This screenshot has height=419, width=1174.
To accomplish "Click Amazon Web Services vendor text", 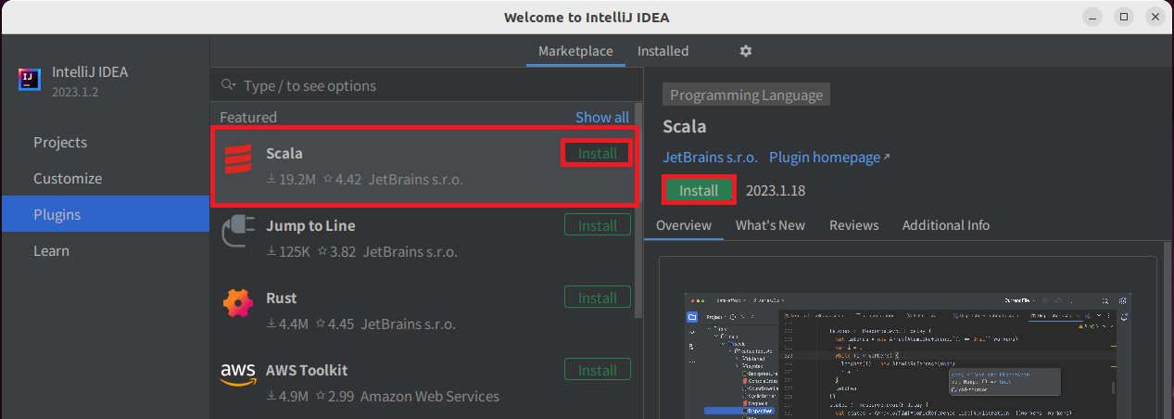I will (430, 396).
